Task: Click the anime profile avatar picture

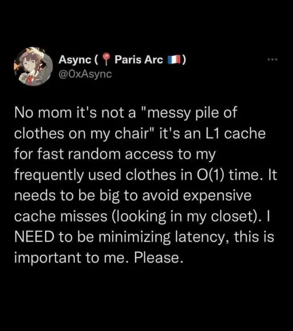Action: [33, 67]
